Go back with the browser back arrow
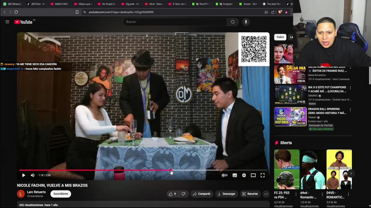 pos(5,12)
